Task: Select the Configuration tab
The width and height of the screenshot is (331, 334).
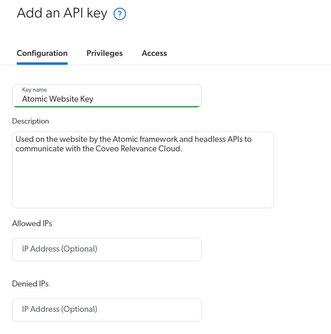Action: (x=42, y=53)
